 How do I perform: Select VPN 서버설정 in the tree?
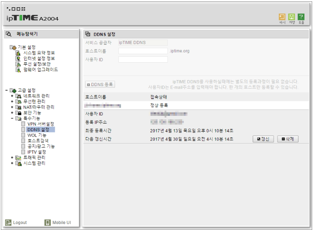pyautogui.click(x=41, y=124)
